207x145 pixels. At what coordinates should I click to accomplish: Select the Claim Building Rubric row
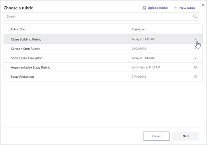point(103,39)
